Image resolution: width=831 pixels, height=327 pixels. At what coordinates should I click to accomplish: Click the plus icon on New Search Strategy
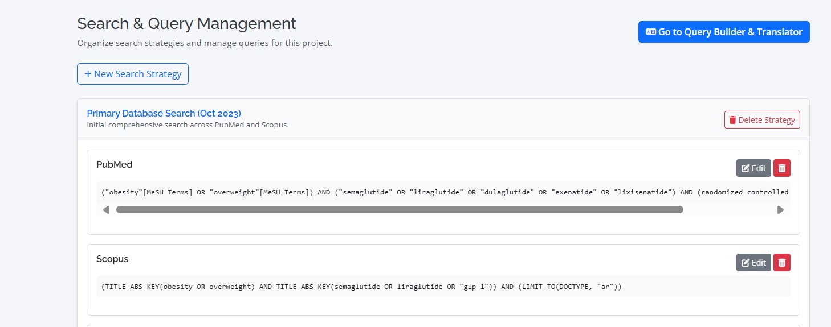pyautogui.click(x=88, y=74)
